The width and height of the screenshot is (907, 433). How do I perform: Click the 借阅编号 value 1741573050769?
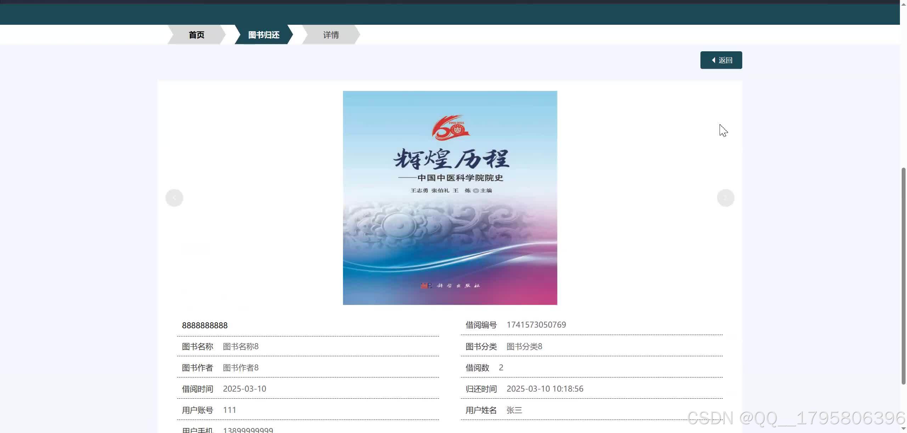(536, 324)
